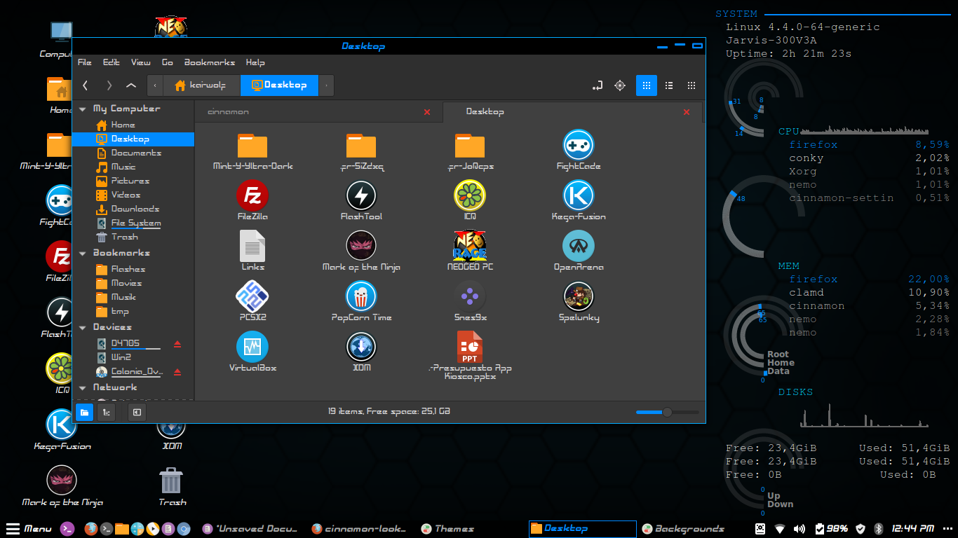This screenshot has height=538, width=958.
Task: Open the View menu
Action: [141, 62]
